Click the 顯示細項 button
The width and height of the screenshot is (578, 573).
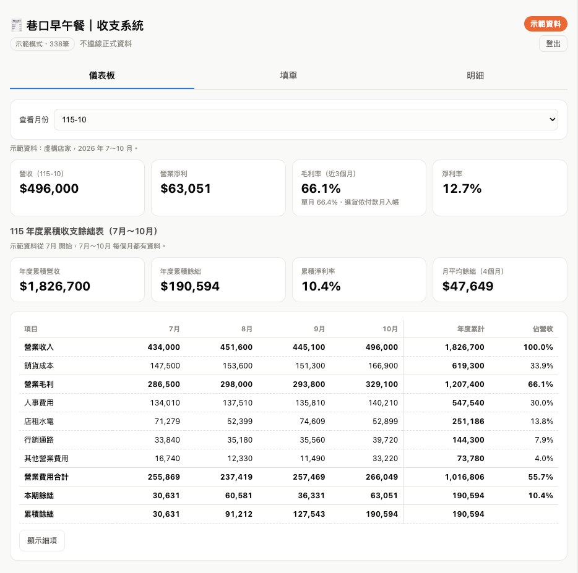click(42, 540)
